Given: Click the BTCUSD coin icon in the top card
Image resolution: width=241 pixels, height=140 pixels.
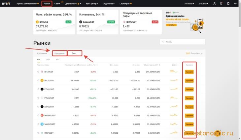Looking at the screenshot, I should [x=37, y=22].
